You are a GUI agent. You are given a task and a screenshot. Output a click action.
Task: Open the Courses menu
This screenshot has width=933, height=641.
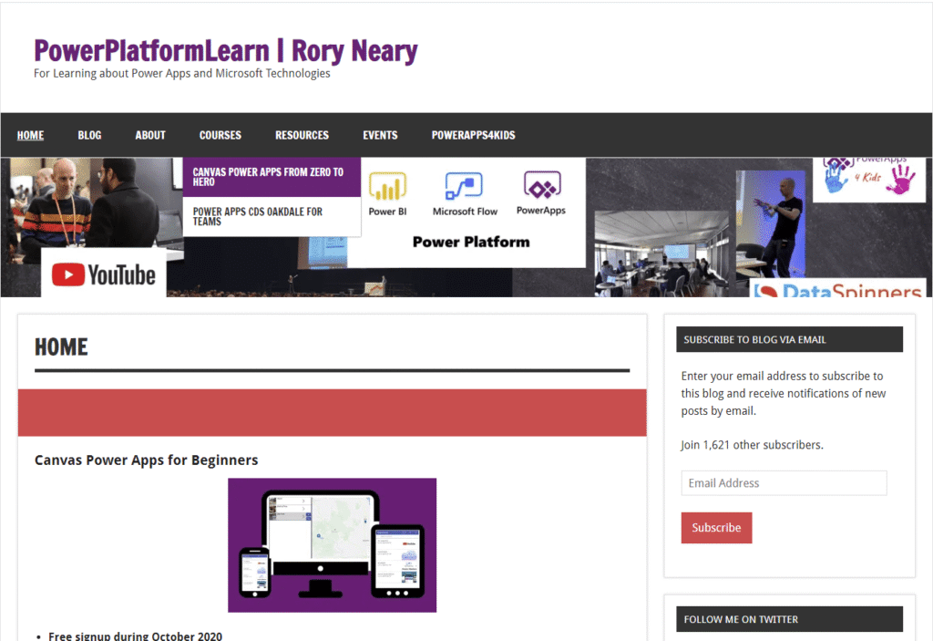coord(220,135)
